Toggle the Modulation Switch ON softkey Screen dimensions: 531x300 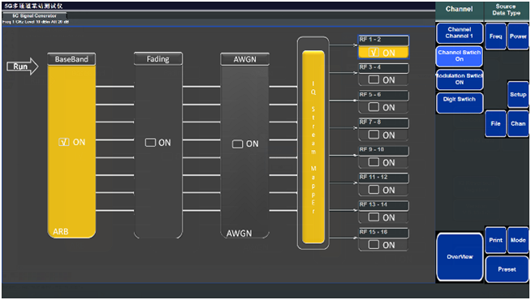(x=460, y=79)
